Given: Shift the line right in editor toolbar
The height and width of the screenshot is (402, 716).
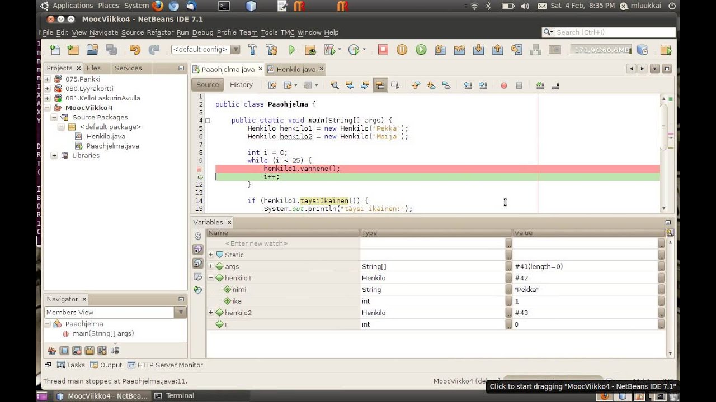Looking at the screenshot, I should point(483,85).
